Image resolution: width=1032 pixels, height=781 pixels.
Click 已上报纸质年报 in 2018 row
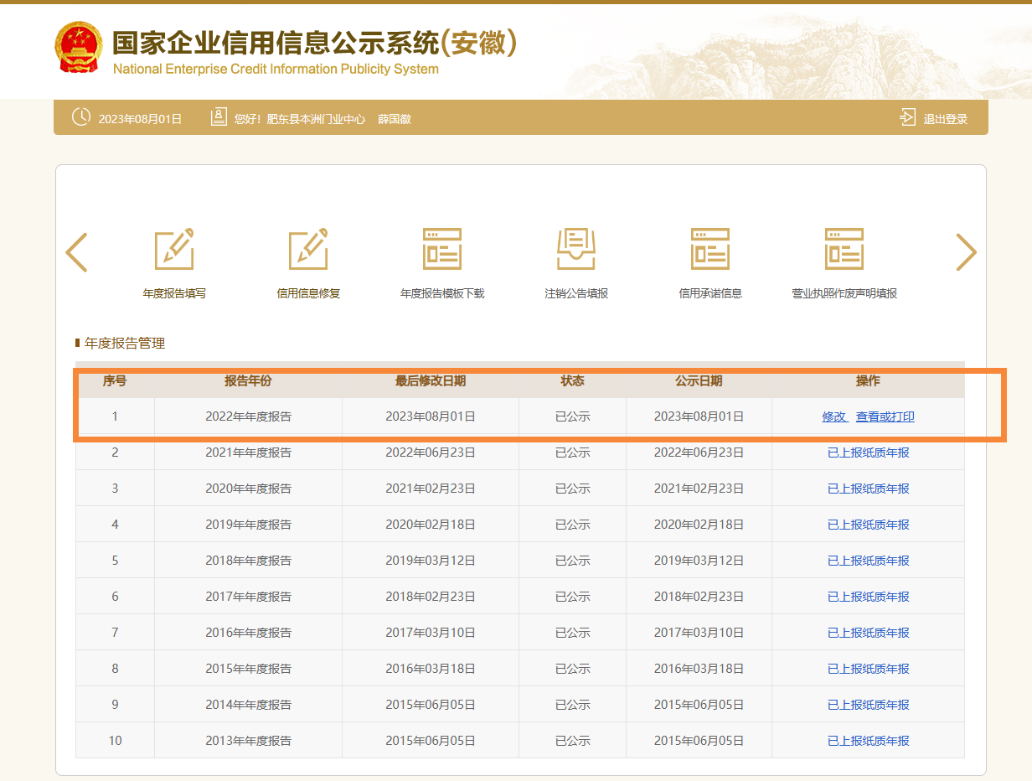tap(869, 561)
